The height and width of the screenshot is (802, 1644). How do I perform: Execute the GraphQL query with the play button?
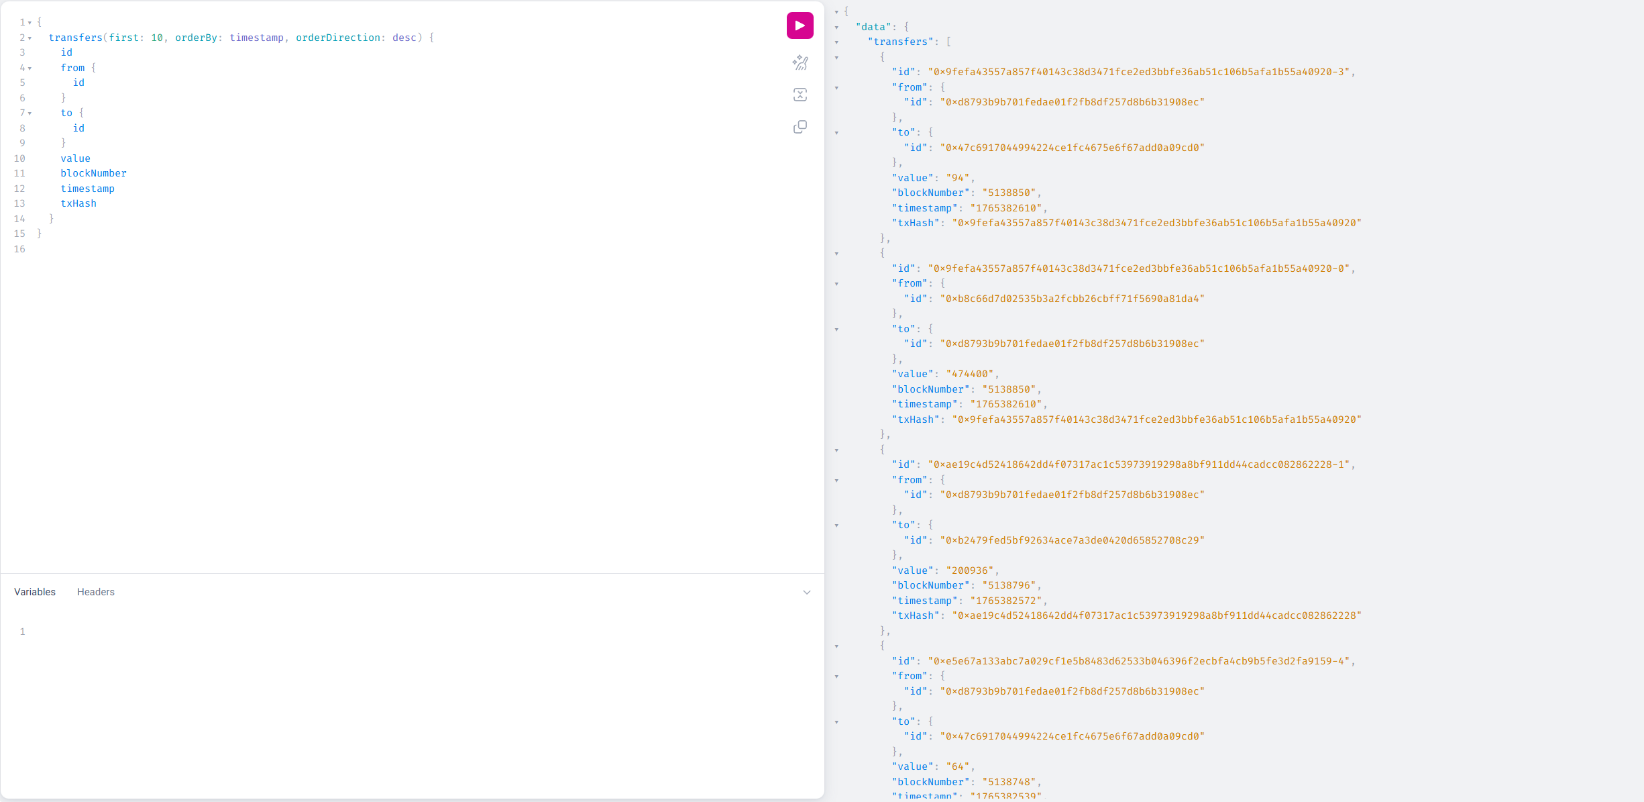(x=800, y=25)
